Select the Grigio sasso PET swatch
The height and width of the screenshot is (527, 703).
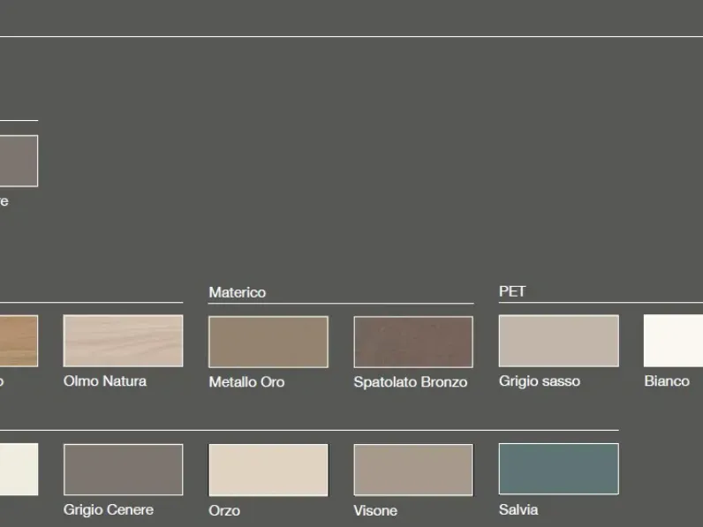(x=559, y=341)
